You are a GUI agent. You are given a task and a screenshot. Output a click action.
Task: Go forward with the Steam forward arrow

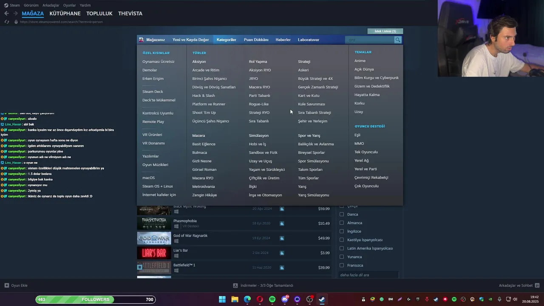tap(15, 14)
